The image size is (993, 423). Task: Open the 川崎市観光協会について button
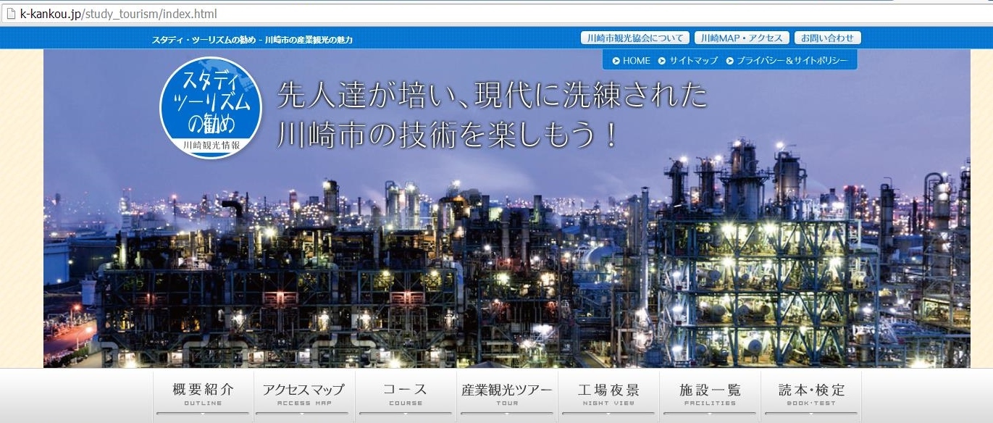[x=634, y=38]
